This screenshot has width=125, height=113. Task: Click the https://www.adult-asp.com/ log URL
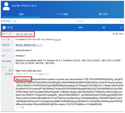point(28,71)
